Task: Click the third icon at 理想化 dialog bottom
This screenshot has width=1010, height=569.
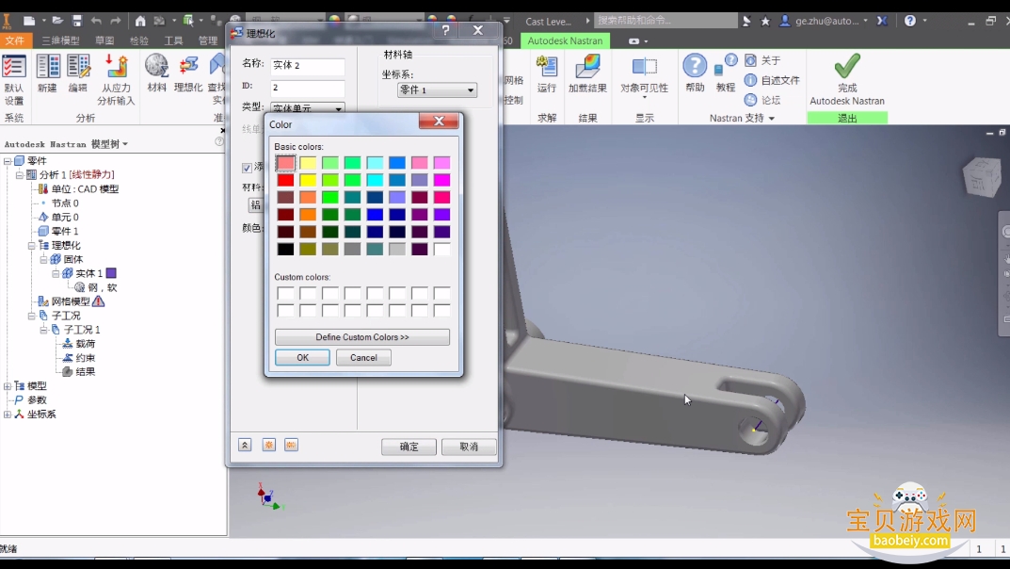Action: point(291,445)
